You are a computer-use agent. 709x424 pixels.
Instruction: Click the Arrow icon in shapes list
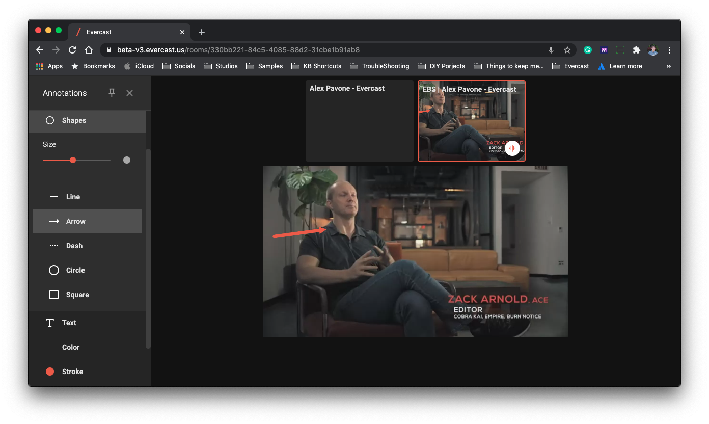pyautogui.click(x=54, y=221)
